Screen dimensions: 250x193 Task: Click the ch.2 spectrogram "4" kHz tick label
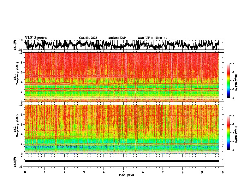(x=22, y=134)
